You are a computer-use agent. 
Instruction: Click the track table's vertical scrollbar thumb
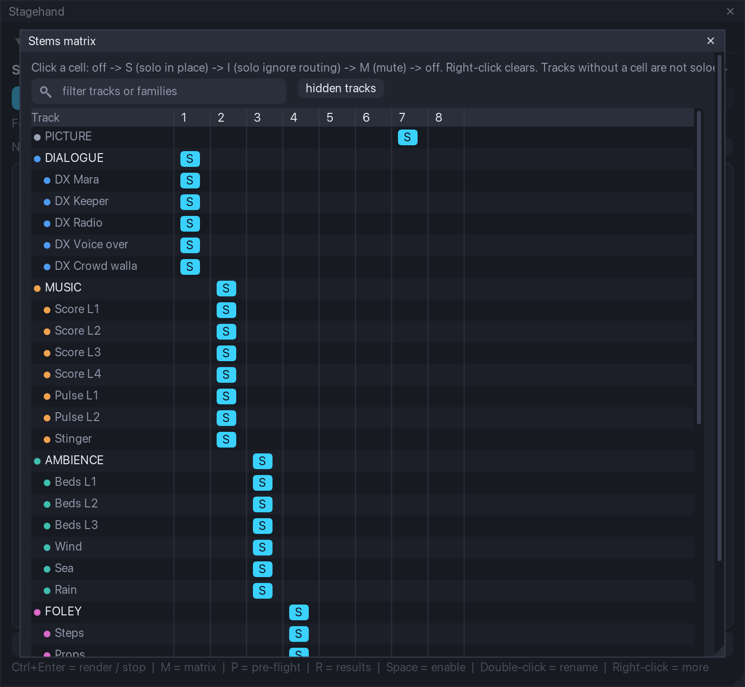[x=699, y=267]
